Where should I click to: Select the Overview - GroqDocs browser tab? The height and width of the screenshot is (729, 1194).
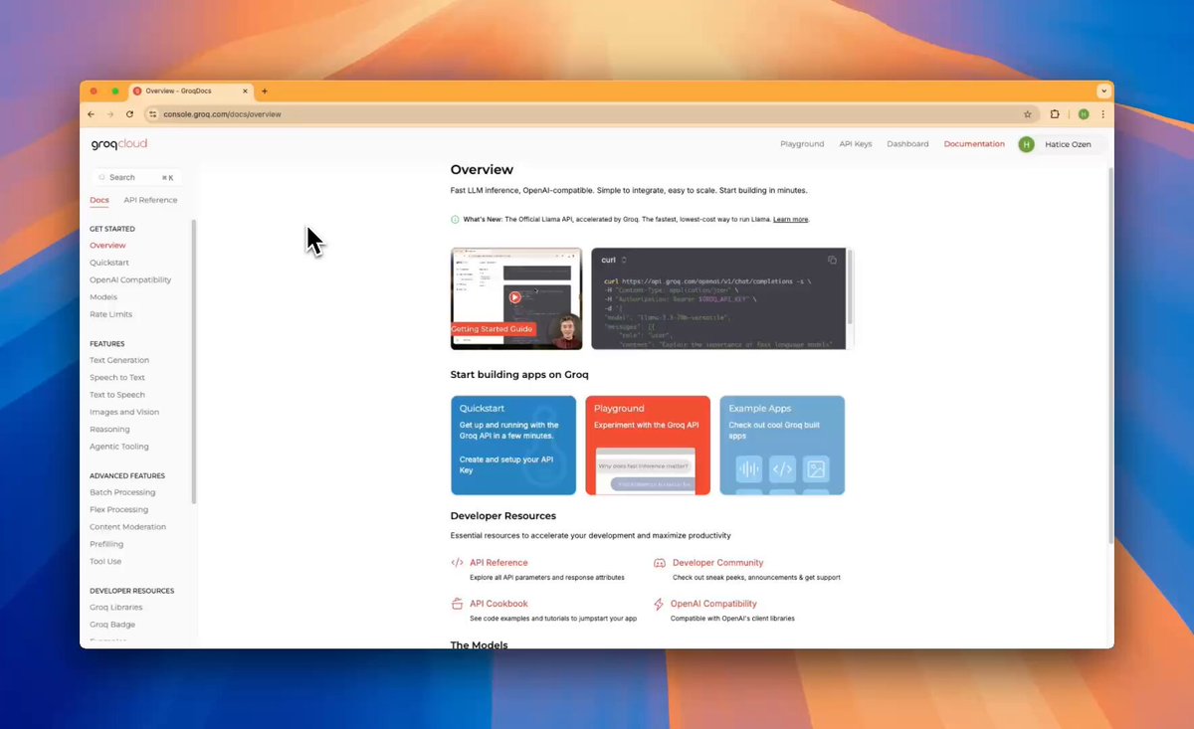click(191, 91)
